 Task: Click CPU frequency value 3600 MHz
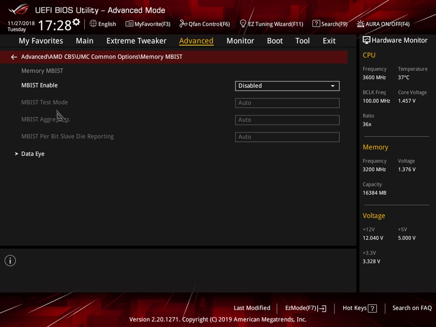(x=374, y=78)
